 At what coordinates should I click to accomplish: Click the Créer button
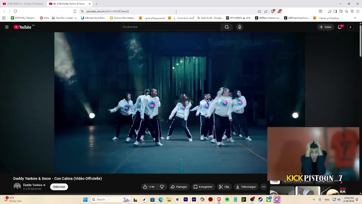pyautogui.click(x=326, y=27)
